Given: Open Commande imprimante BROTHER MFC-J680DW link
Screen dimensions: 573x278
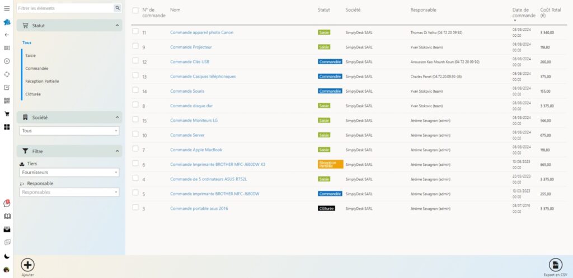Looking at the screenshot, I should pyautogui.click(x=214, y=194).
